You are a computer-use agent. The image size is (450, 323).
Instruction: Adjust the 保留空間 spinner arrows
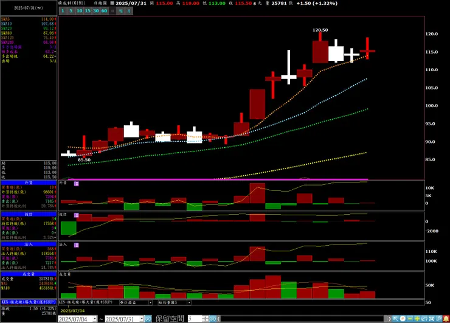click(x=205, y=319)
